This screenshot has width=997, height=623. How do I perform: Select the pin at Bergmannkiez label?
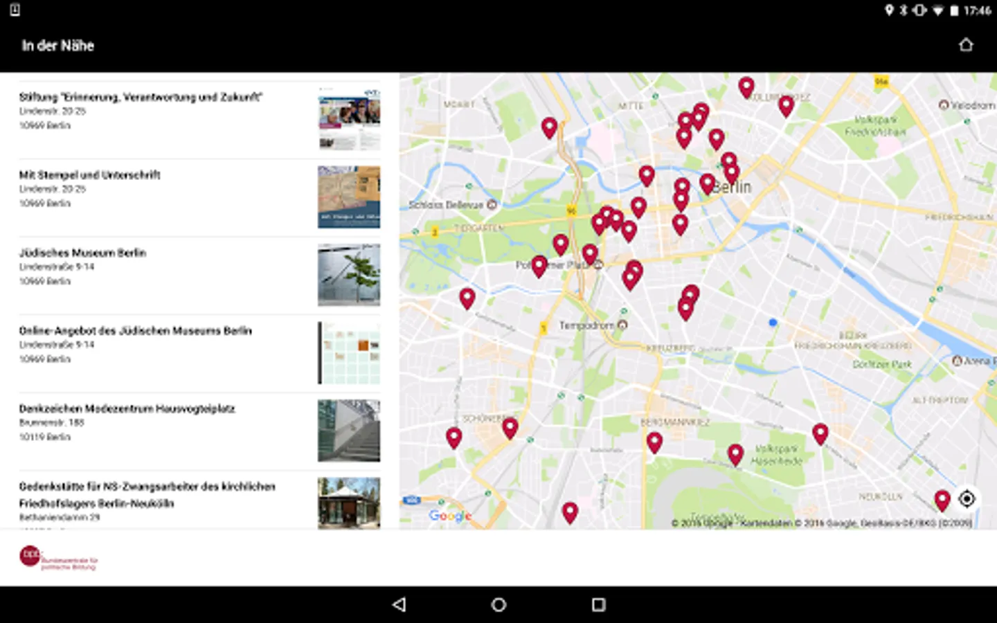654,441
